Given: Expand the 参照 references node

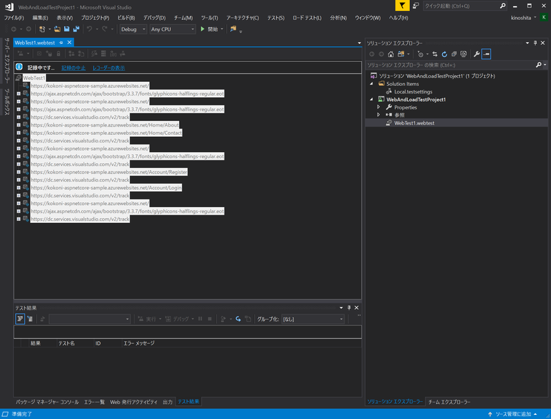Looking at the screenshot, I should pyautogui.click(x=378, y=115).
